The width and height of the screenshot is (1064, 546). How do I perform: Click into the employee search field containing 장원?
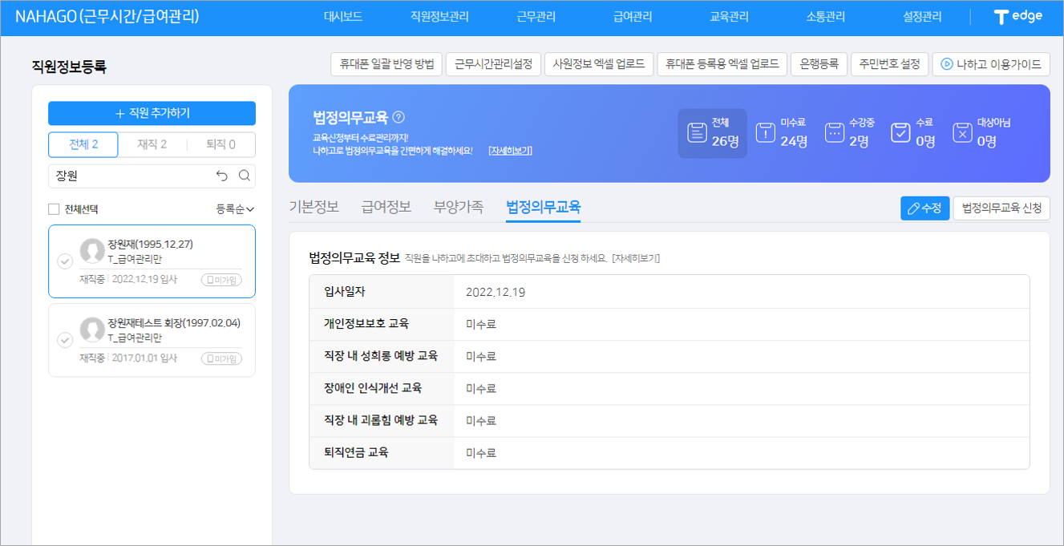point(128,176)
